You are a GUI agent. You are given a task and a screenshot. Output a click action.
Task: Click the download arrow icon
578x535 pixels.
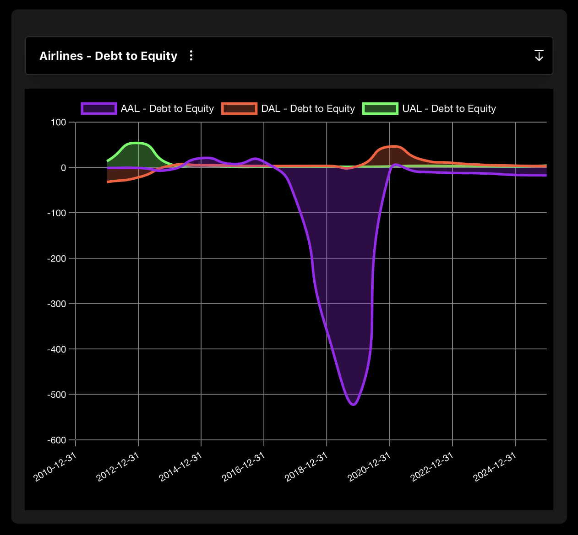coord(539,56)
